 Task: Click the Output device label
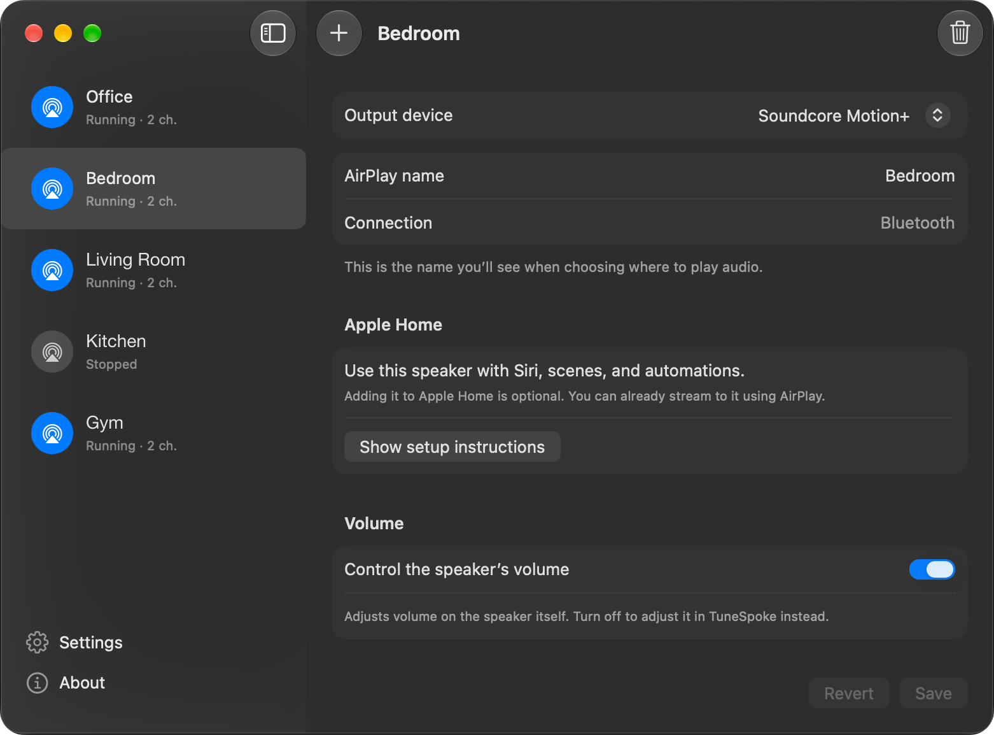pyautogui.click(x=398, y=115)
